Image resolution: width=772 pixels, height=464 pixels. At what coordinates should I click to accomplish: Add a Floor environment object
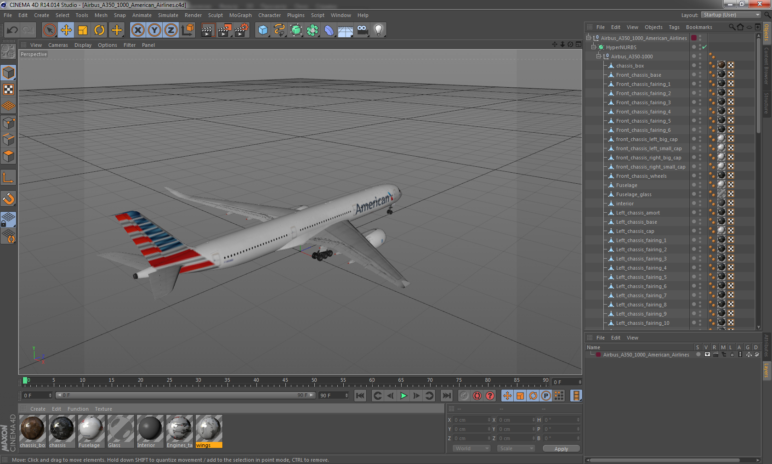click(346, 30)
